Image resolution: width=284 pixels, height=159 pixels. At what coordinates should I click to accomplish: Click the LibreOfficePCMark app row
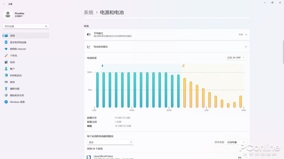pos(167,156)
